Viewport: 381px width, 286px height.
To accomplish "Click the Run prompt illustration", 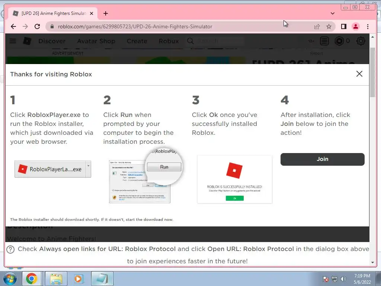I will [x=145, y=175].
